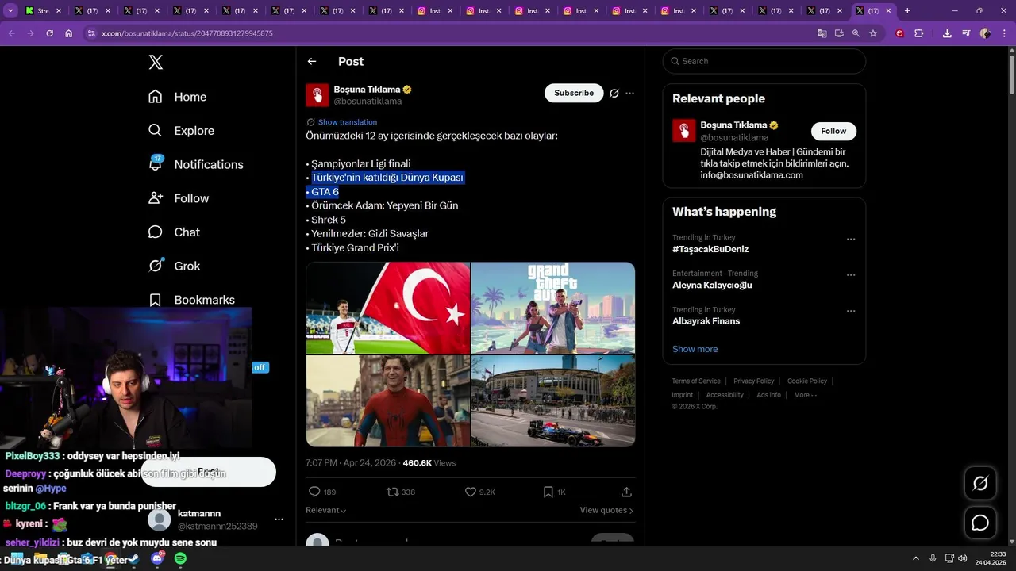Toggle the bookmark star for this page
The width and height of the screenshot is (1016, 571).
(x=873, y=33)
